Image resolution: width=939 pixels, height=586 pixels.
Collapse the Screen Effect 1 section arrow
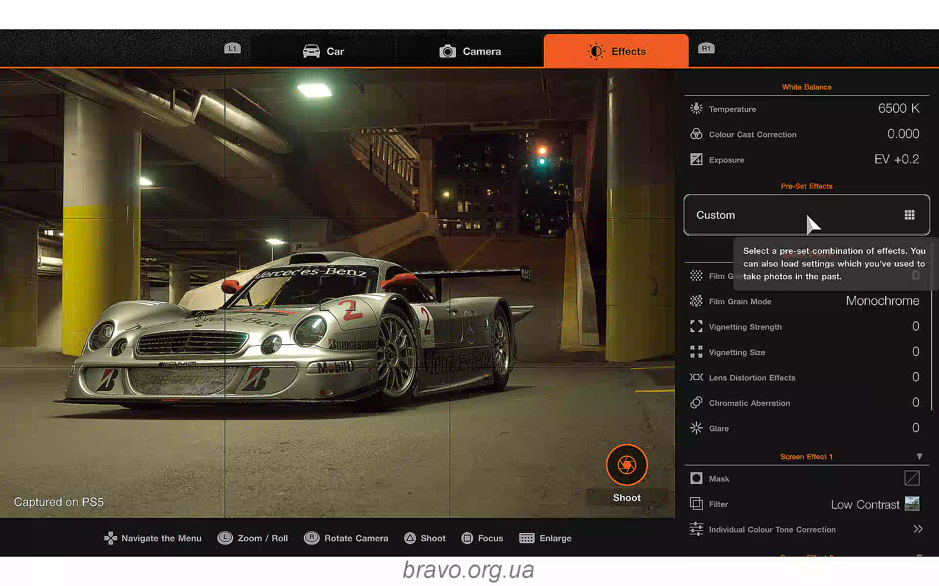pyautogui.click(x=919, y=457)
